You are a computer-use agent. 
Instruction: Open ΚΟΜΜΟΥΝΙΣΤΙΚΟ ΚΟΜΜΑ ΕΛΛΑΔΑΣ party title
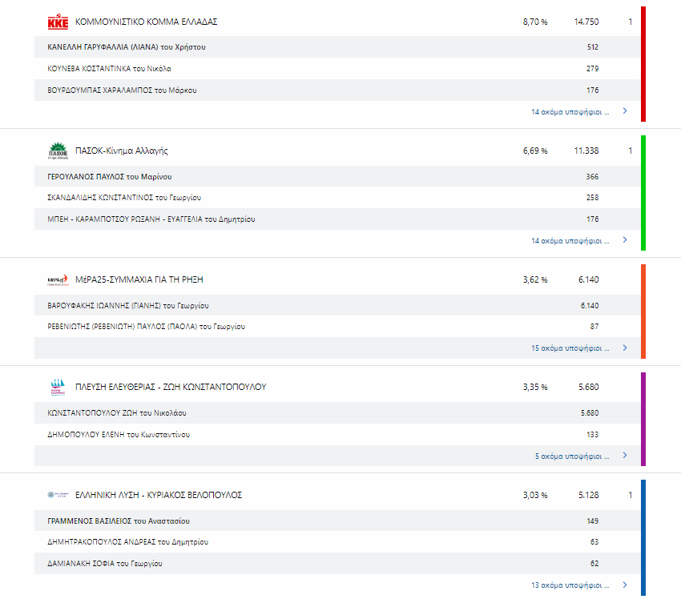146,22
